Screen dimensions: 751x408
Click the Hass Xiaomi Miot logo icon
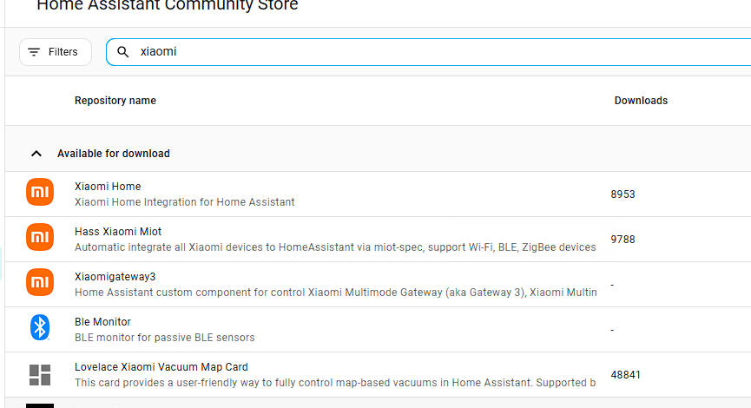(40, 237)
